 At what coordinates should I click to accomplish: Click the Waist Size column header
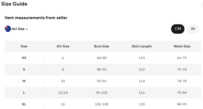(x=182, y=46)
